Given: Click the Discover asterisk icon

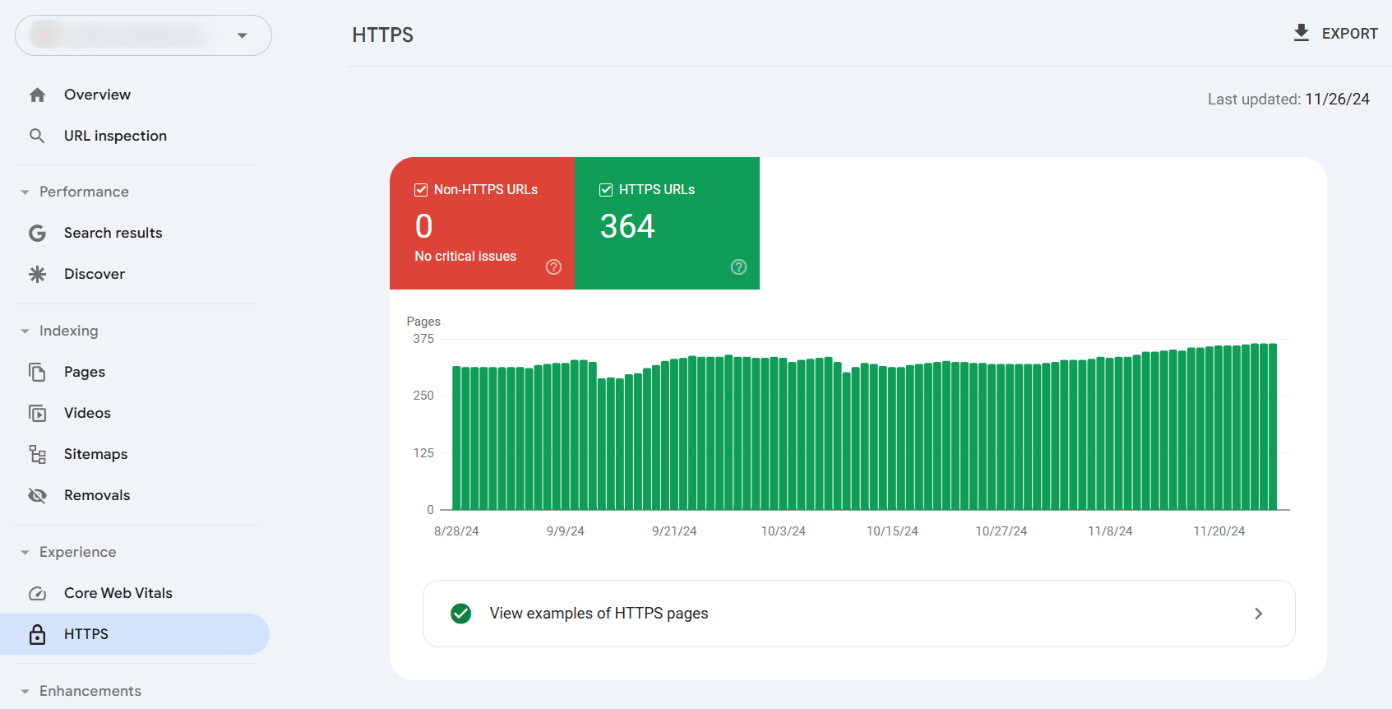Looking at the screenshot, I should (x=37, y=274).
